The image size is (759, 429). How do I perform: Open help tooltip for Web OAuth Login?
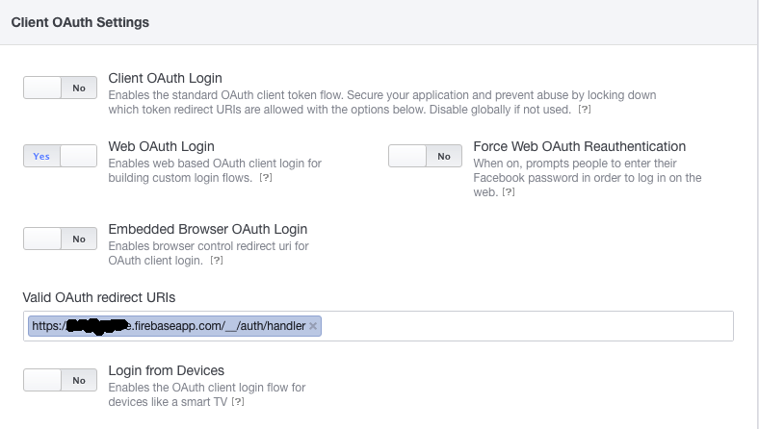point(265,179)
